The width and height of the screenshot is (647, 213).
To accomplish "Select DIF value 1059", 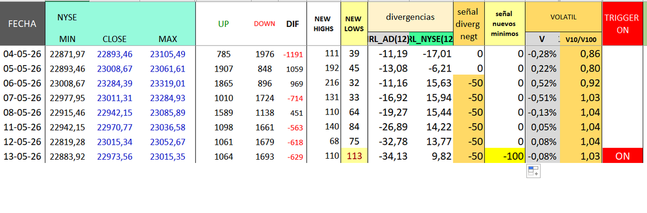I will 294,69.
